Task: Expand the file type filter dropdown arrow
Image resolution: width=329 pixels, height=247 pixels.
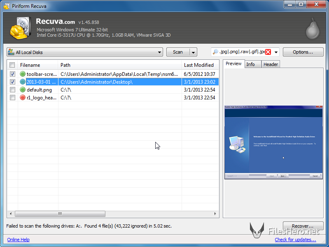Action: point(276,52)
